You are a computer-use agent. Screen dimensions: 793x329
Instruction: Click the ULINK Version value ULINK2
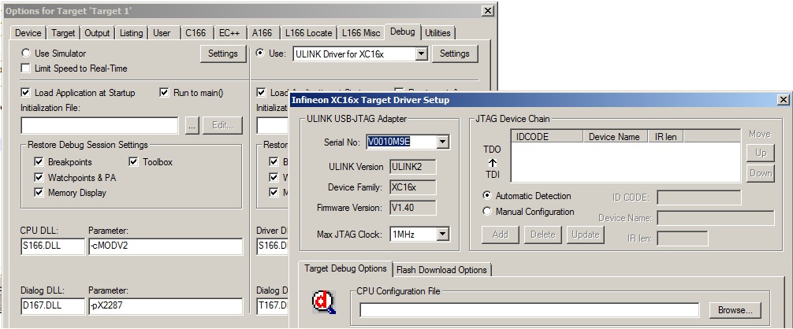(x=413, y=167)
